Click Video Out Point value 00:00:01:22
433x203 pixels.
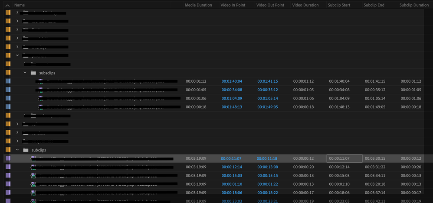tap(267, 184)
